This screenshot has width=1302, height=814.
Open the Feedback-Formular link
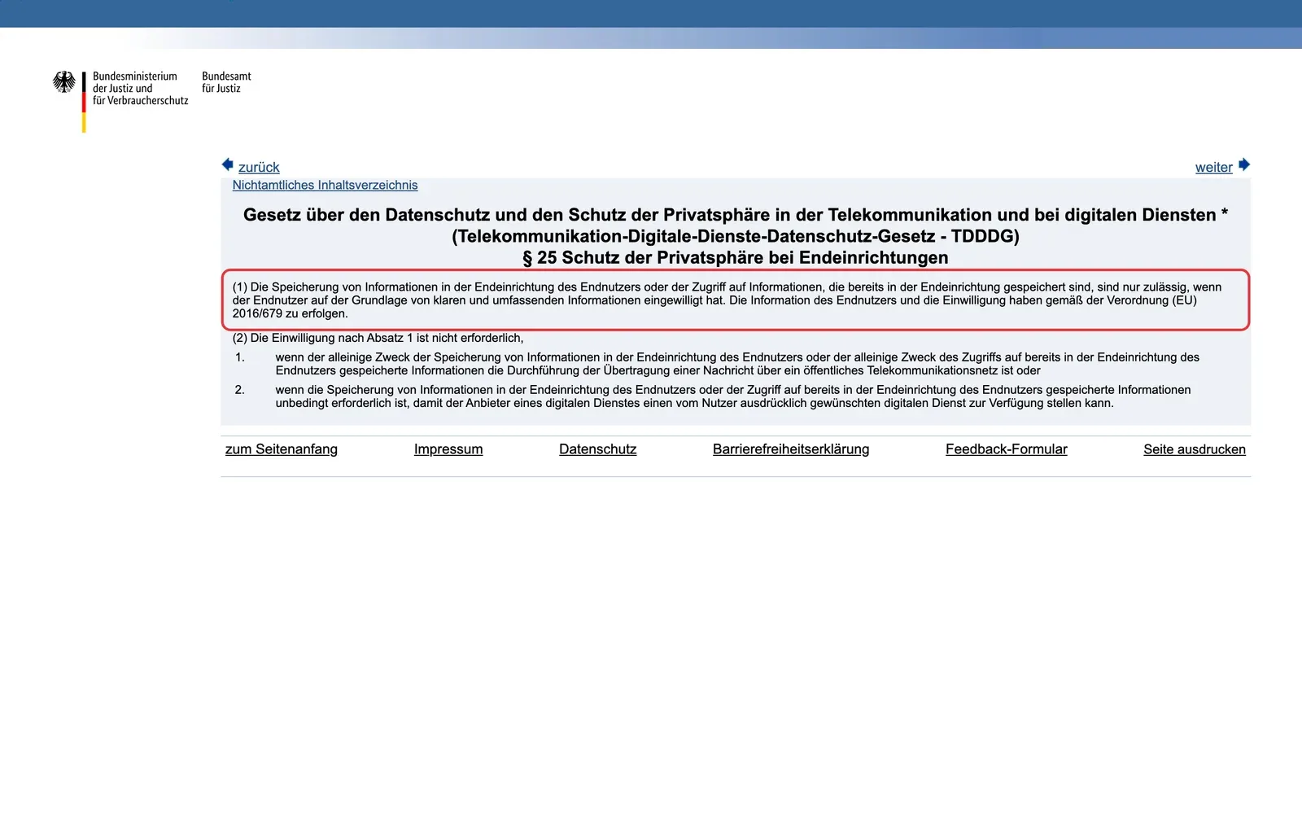[x=1007, y=449]
